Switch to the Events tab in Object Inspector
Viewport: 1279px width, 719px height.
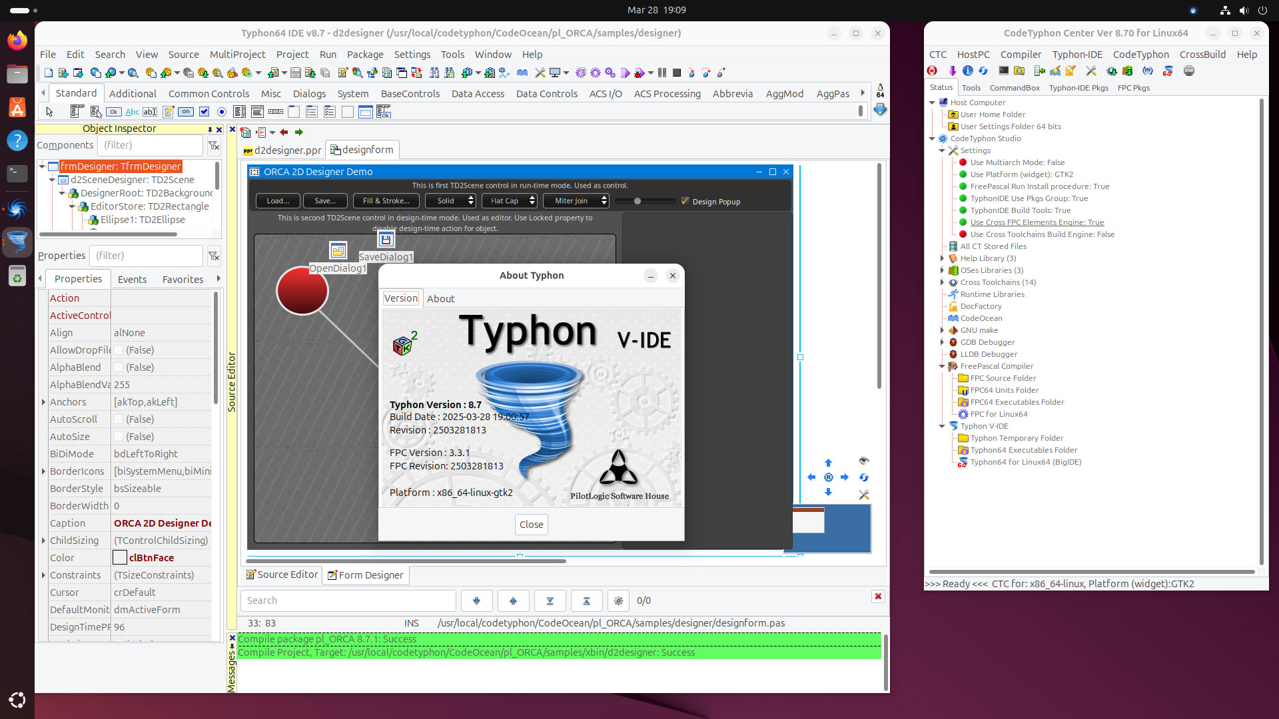click(x=132, y=279)
